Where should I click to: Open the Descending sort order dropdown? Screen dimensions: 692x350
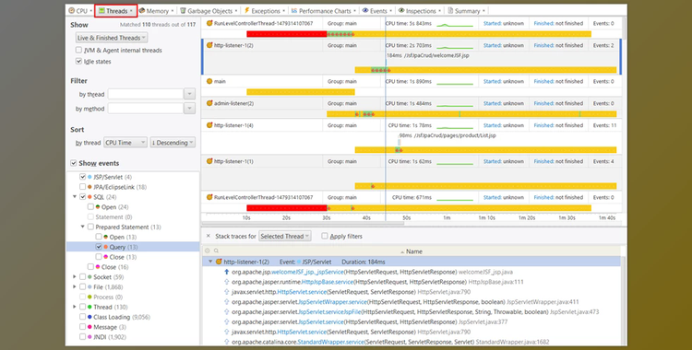pos(173,143)
